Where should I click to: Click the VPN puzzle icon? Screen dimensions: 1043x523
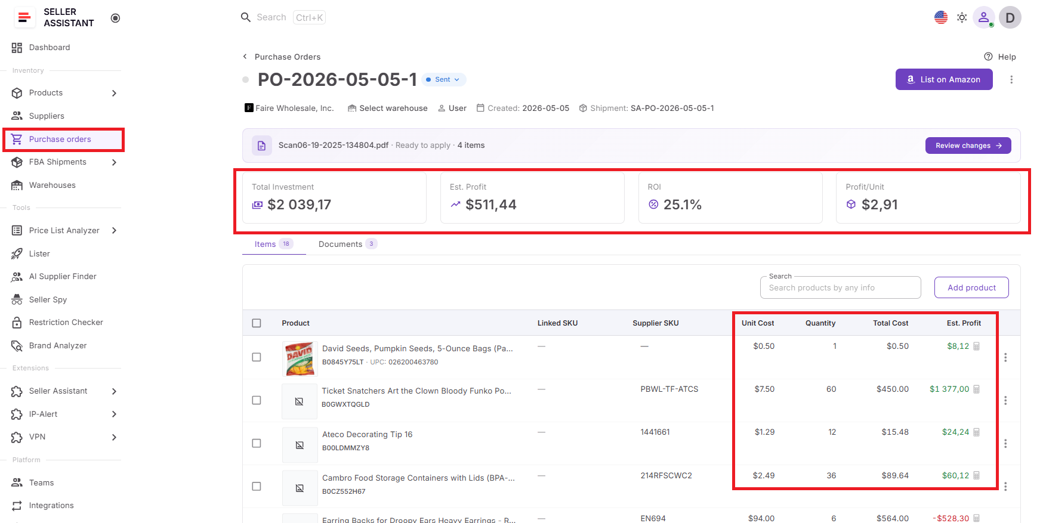pos(17,437)
